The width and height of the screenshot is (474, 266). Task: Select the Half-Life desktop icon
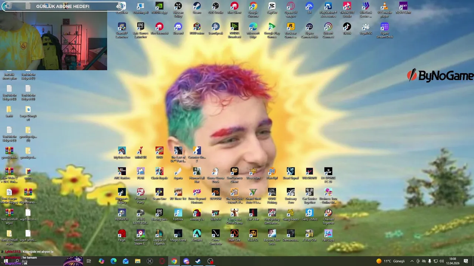click(234, 236)
